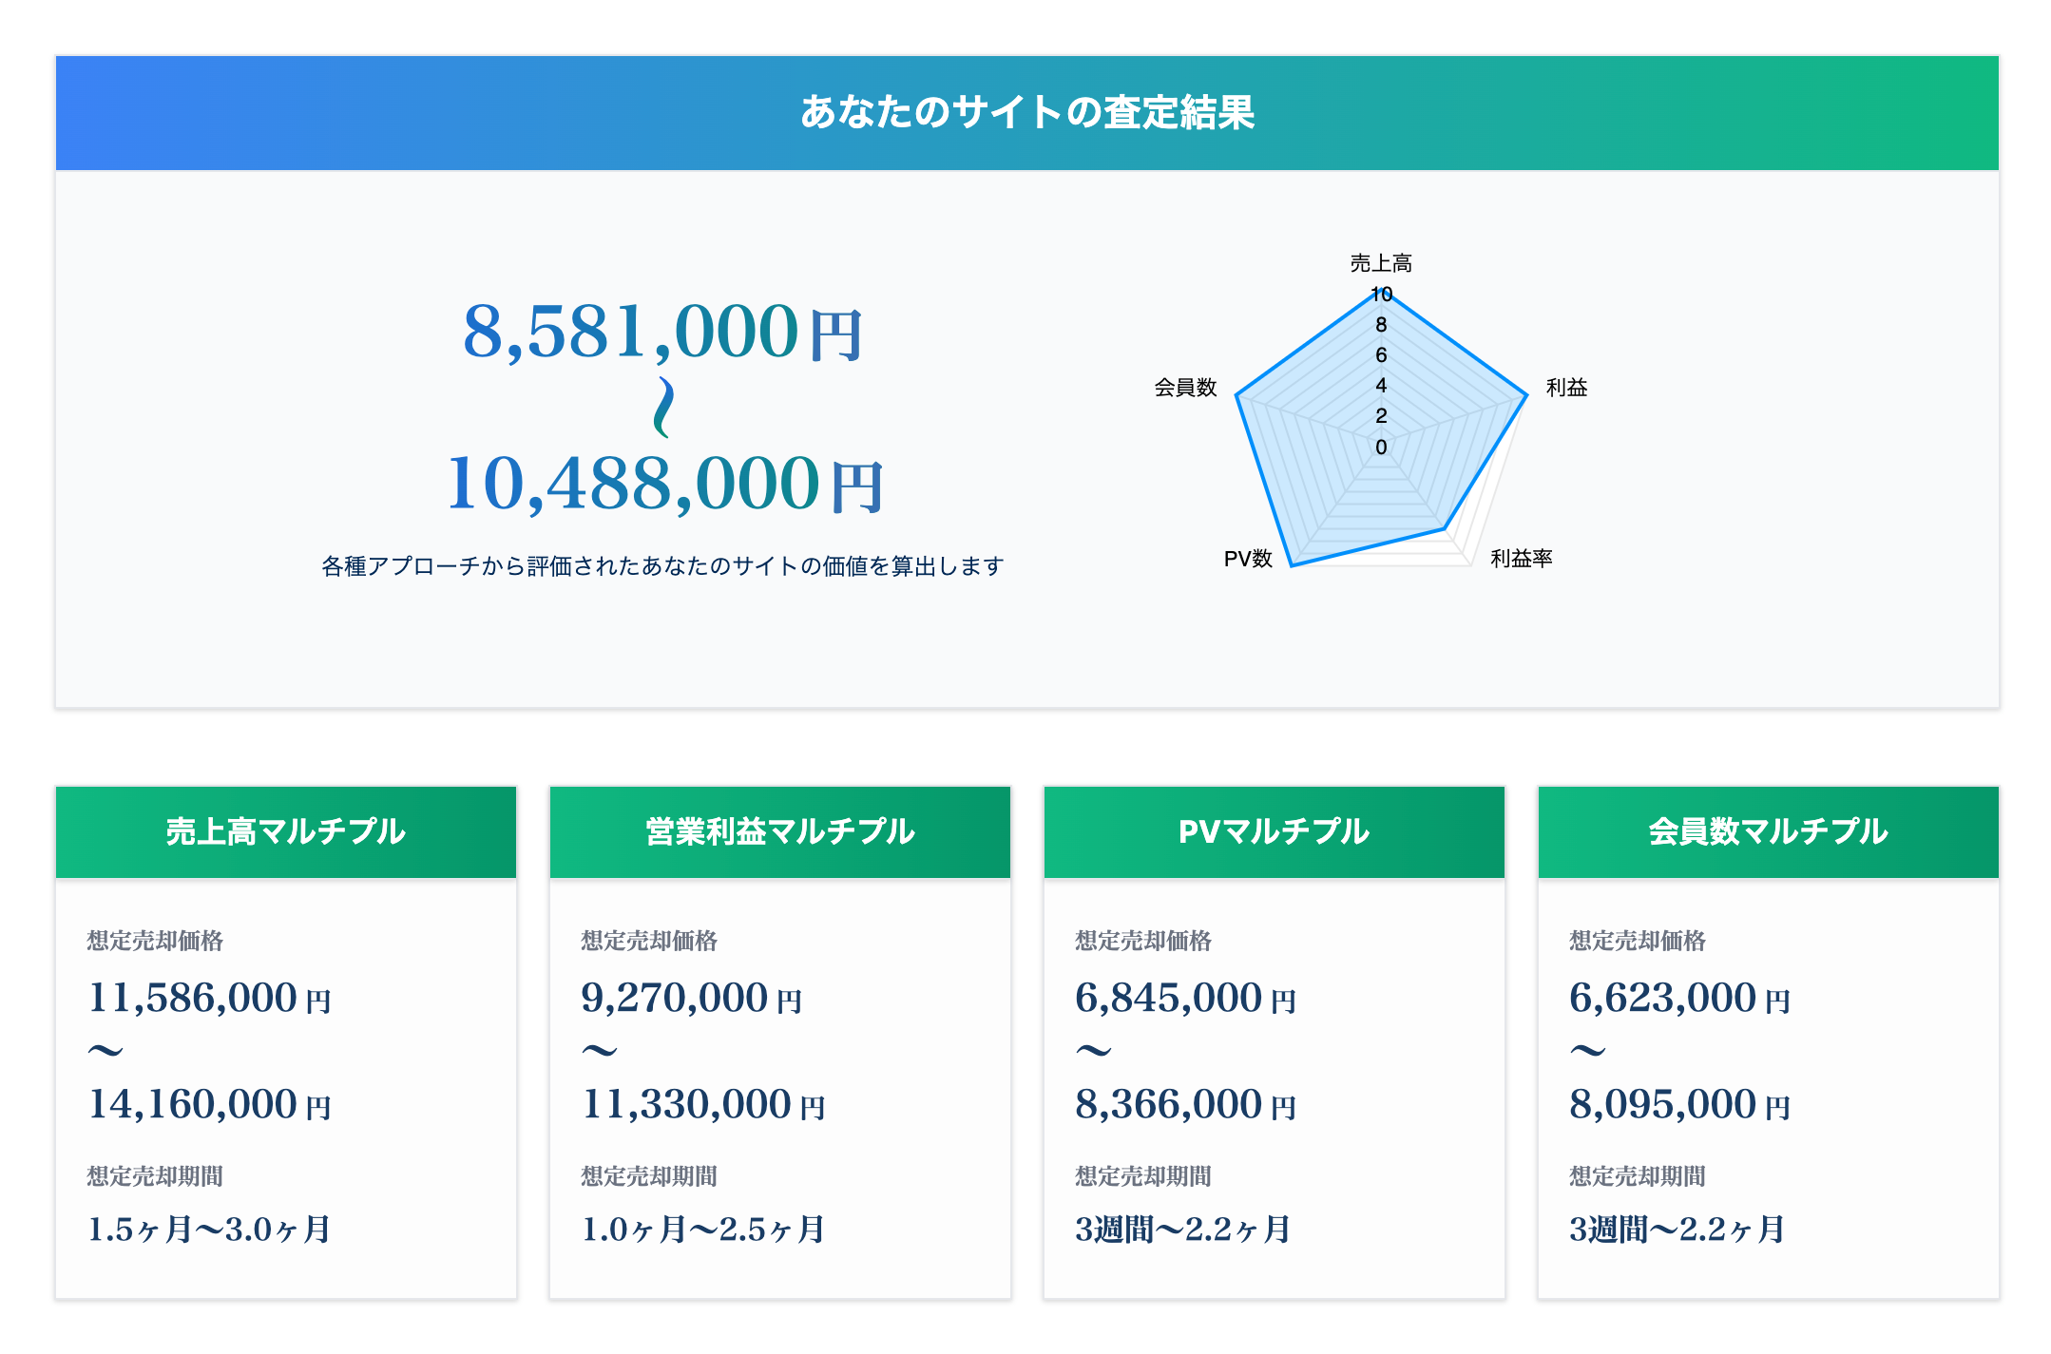Select the 会員数マルチプル card header

pyautogui.click(x=1768, y=831)
